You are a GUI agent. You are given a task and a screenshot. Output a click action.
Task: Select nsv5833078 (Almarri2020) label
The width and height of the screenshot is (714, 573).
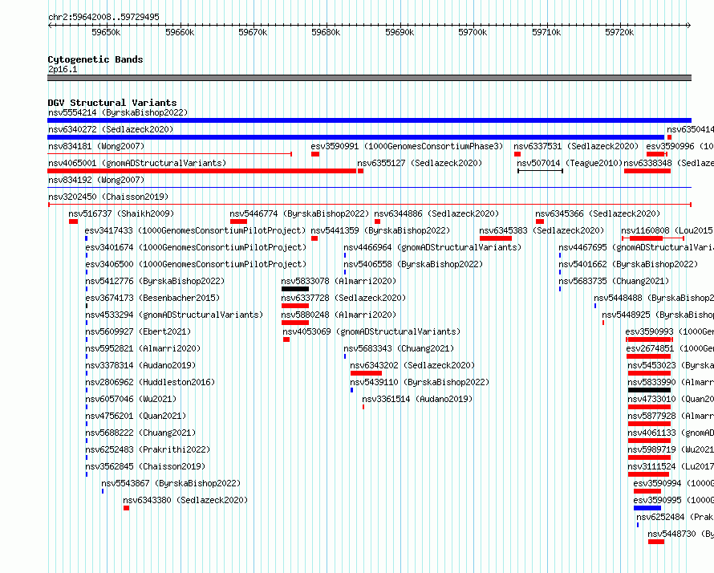pyautogui.click(x=339, y=281)
